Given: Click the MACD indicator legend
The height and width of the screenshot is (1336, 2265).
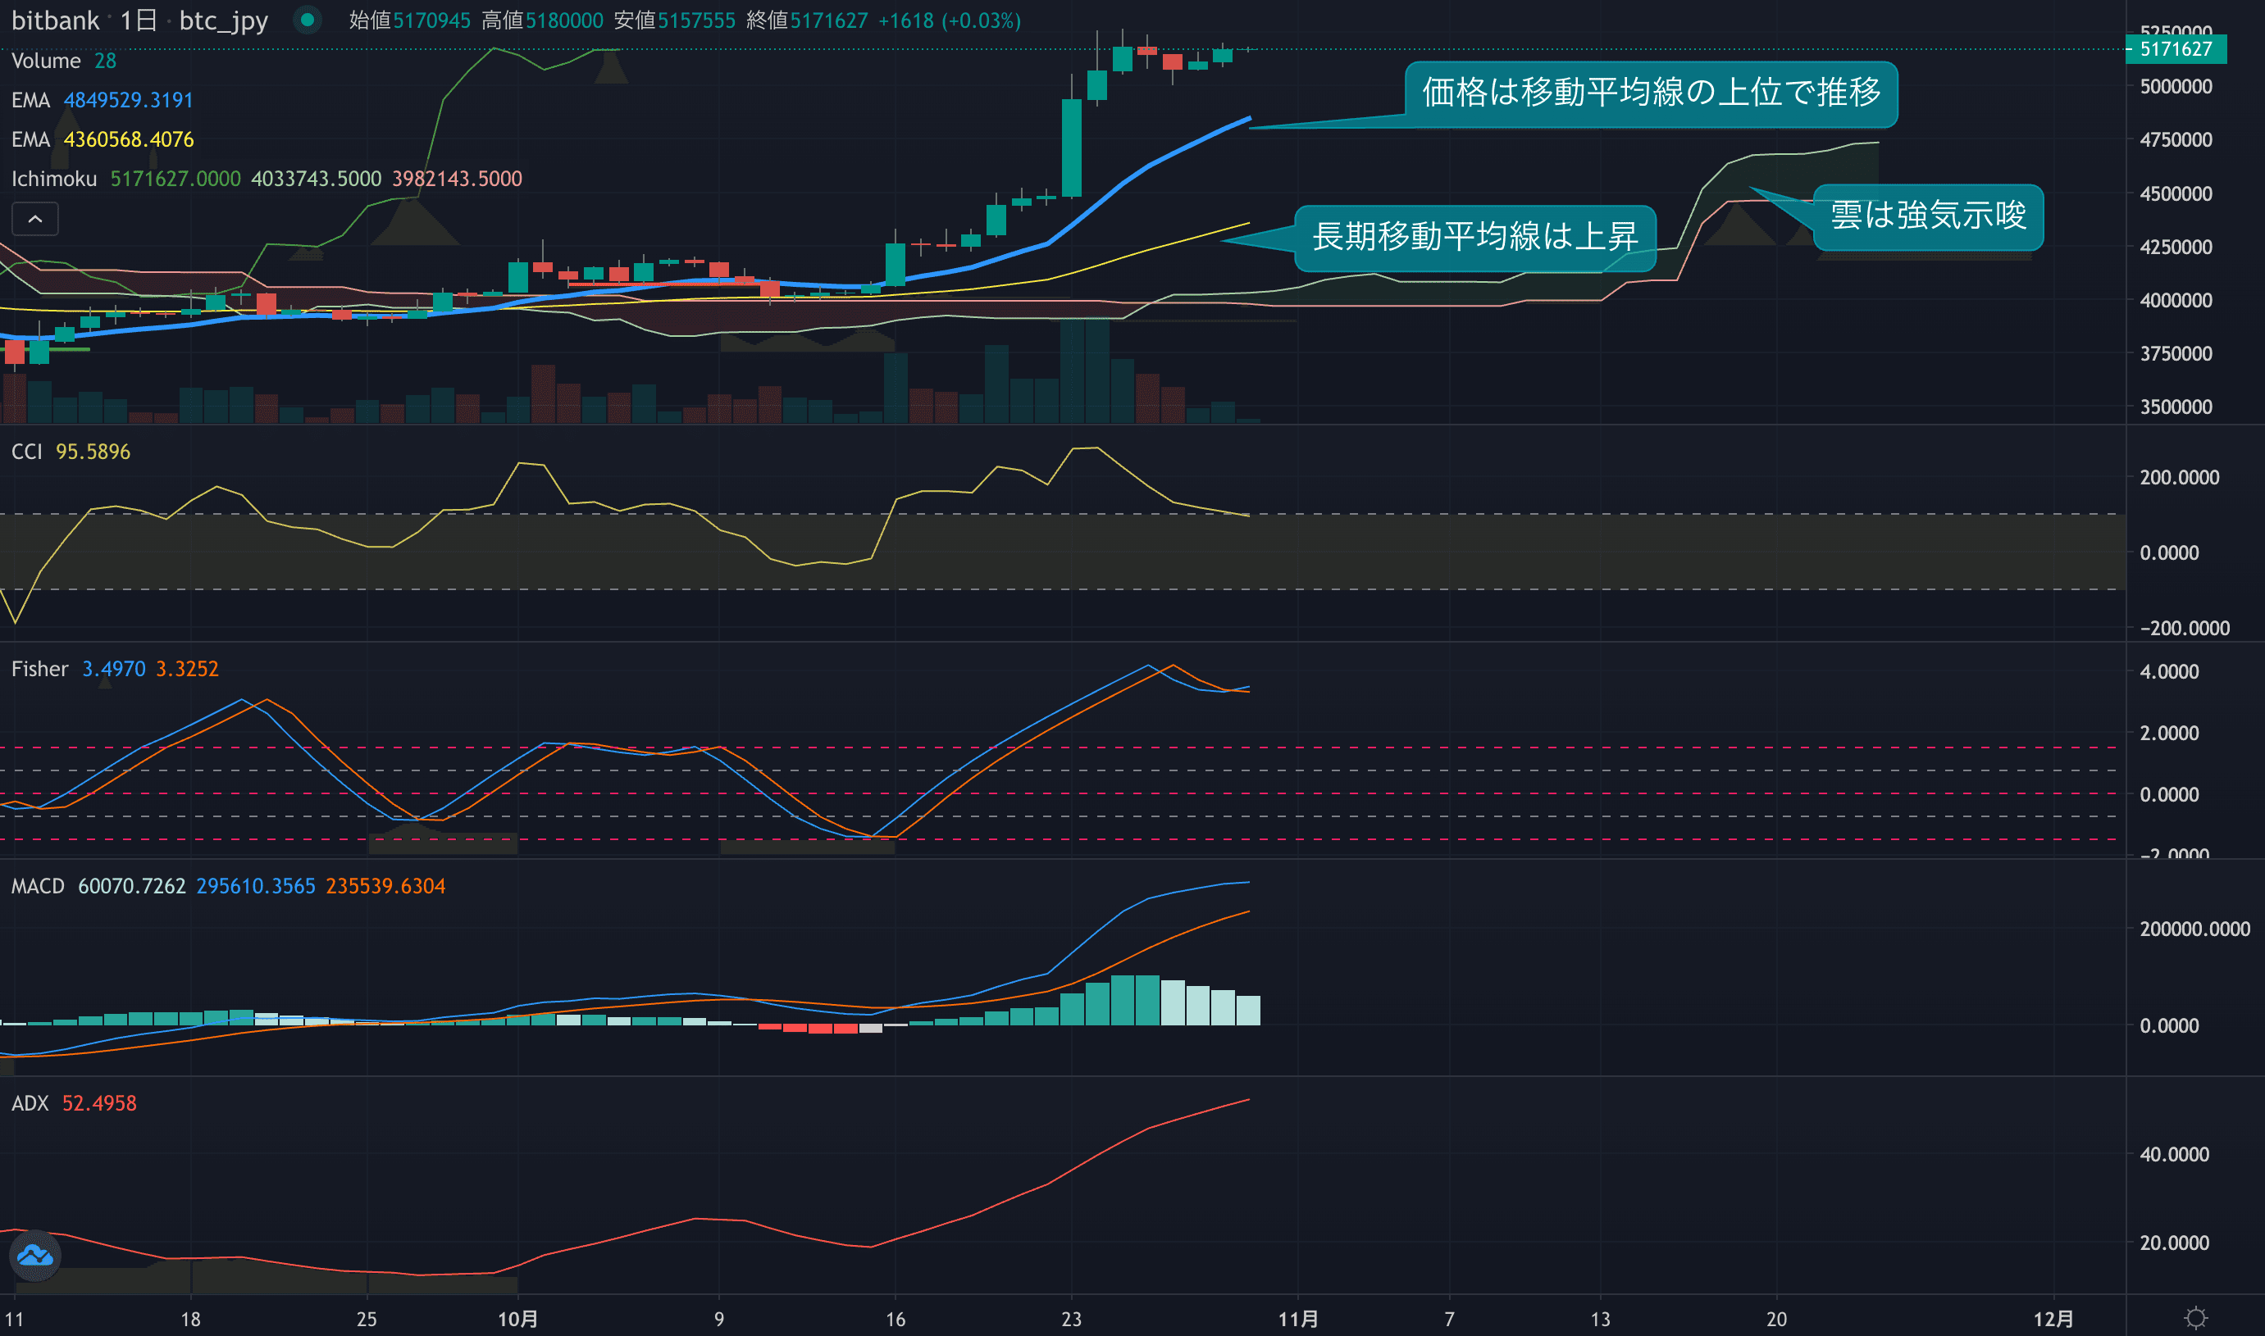Looking at the screenshot, I should (x=38, y=886).
